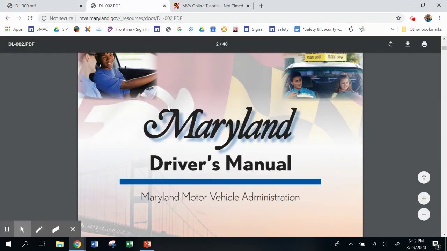Close the MVA Online Tutorial tab
Screen dimensions: 447x251
[x=248, y=6]
